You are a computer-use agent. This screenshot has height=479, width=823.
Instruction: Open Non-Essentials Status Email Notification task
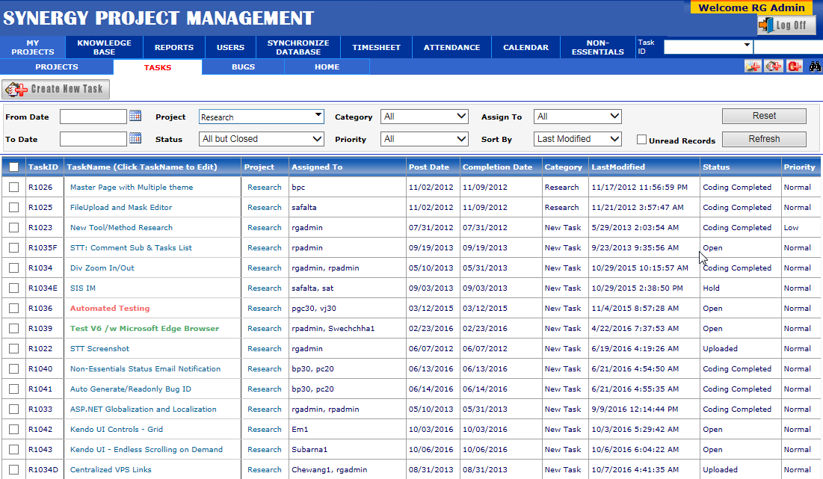(x=146, y=369)
